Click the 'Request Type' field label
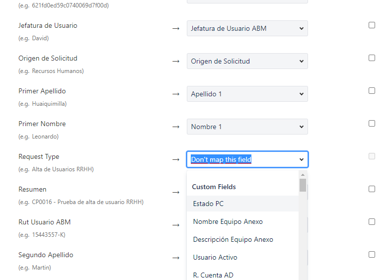 (39, 157)
